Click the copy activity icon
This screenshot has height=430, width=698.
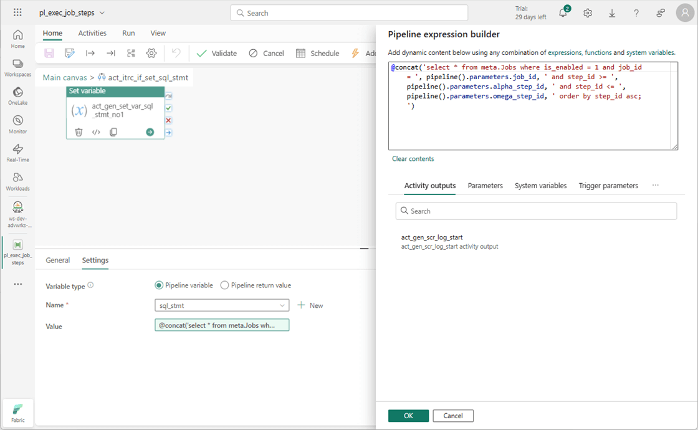pos(113,132)
